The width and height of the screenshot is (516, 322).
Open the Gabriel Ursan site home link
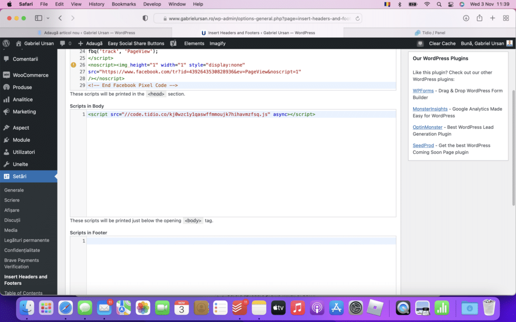pos(35,43)
